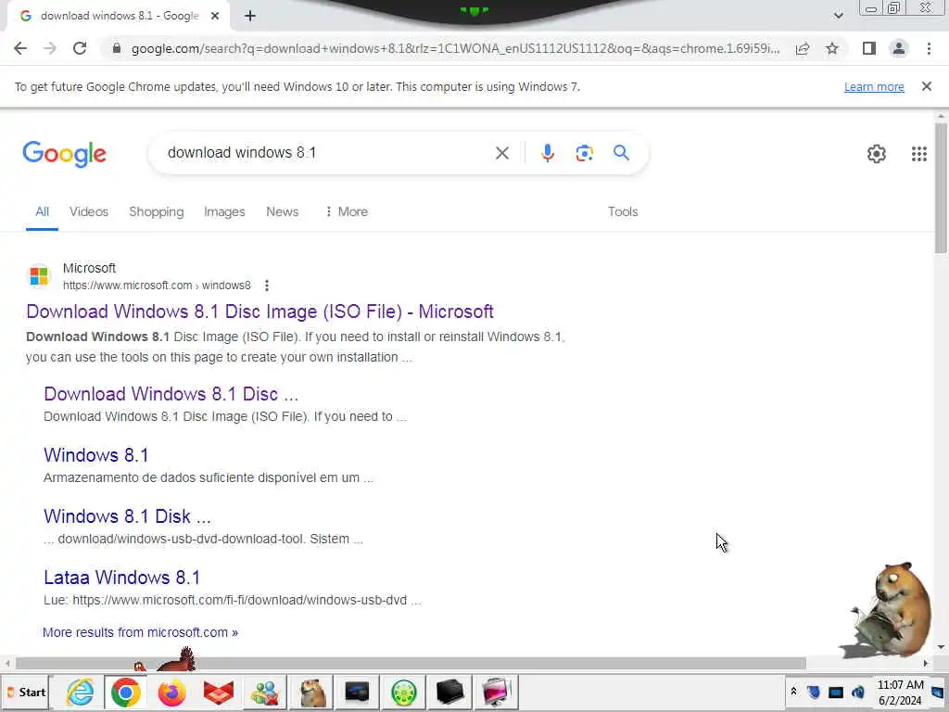Open the Windows Start menu

click(25, 692)
